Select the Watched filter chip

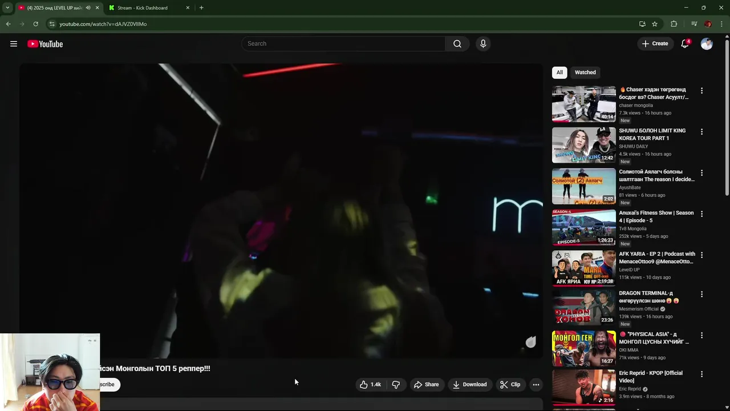click(x=585, y=72)
